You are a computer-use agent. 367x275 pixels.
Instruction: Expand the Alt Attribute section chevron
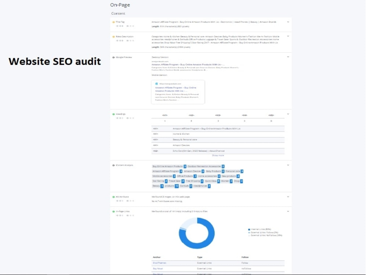pyautogui.click(x=289, y=197)
